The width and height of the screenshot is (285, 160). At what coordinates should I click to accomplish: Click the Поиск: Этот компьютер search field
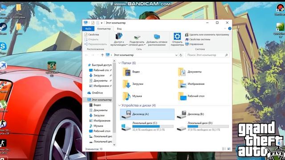[x=208, y=55]
